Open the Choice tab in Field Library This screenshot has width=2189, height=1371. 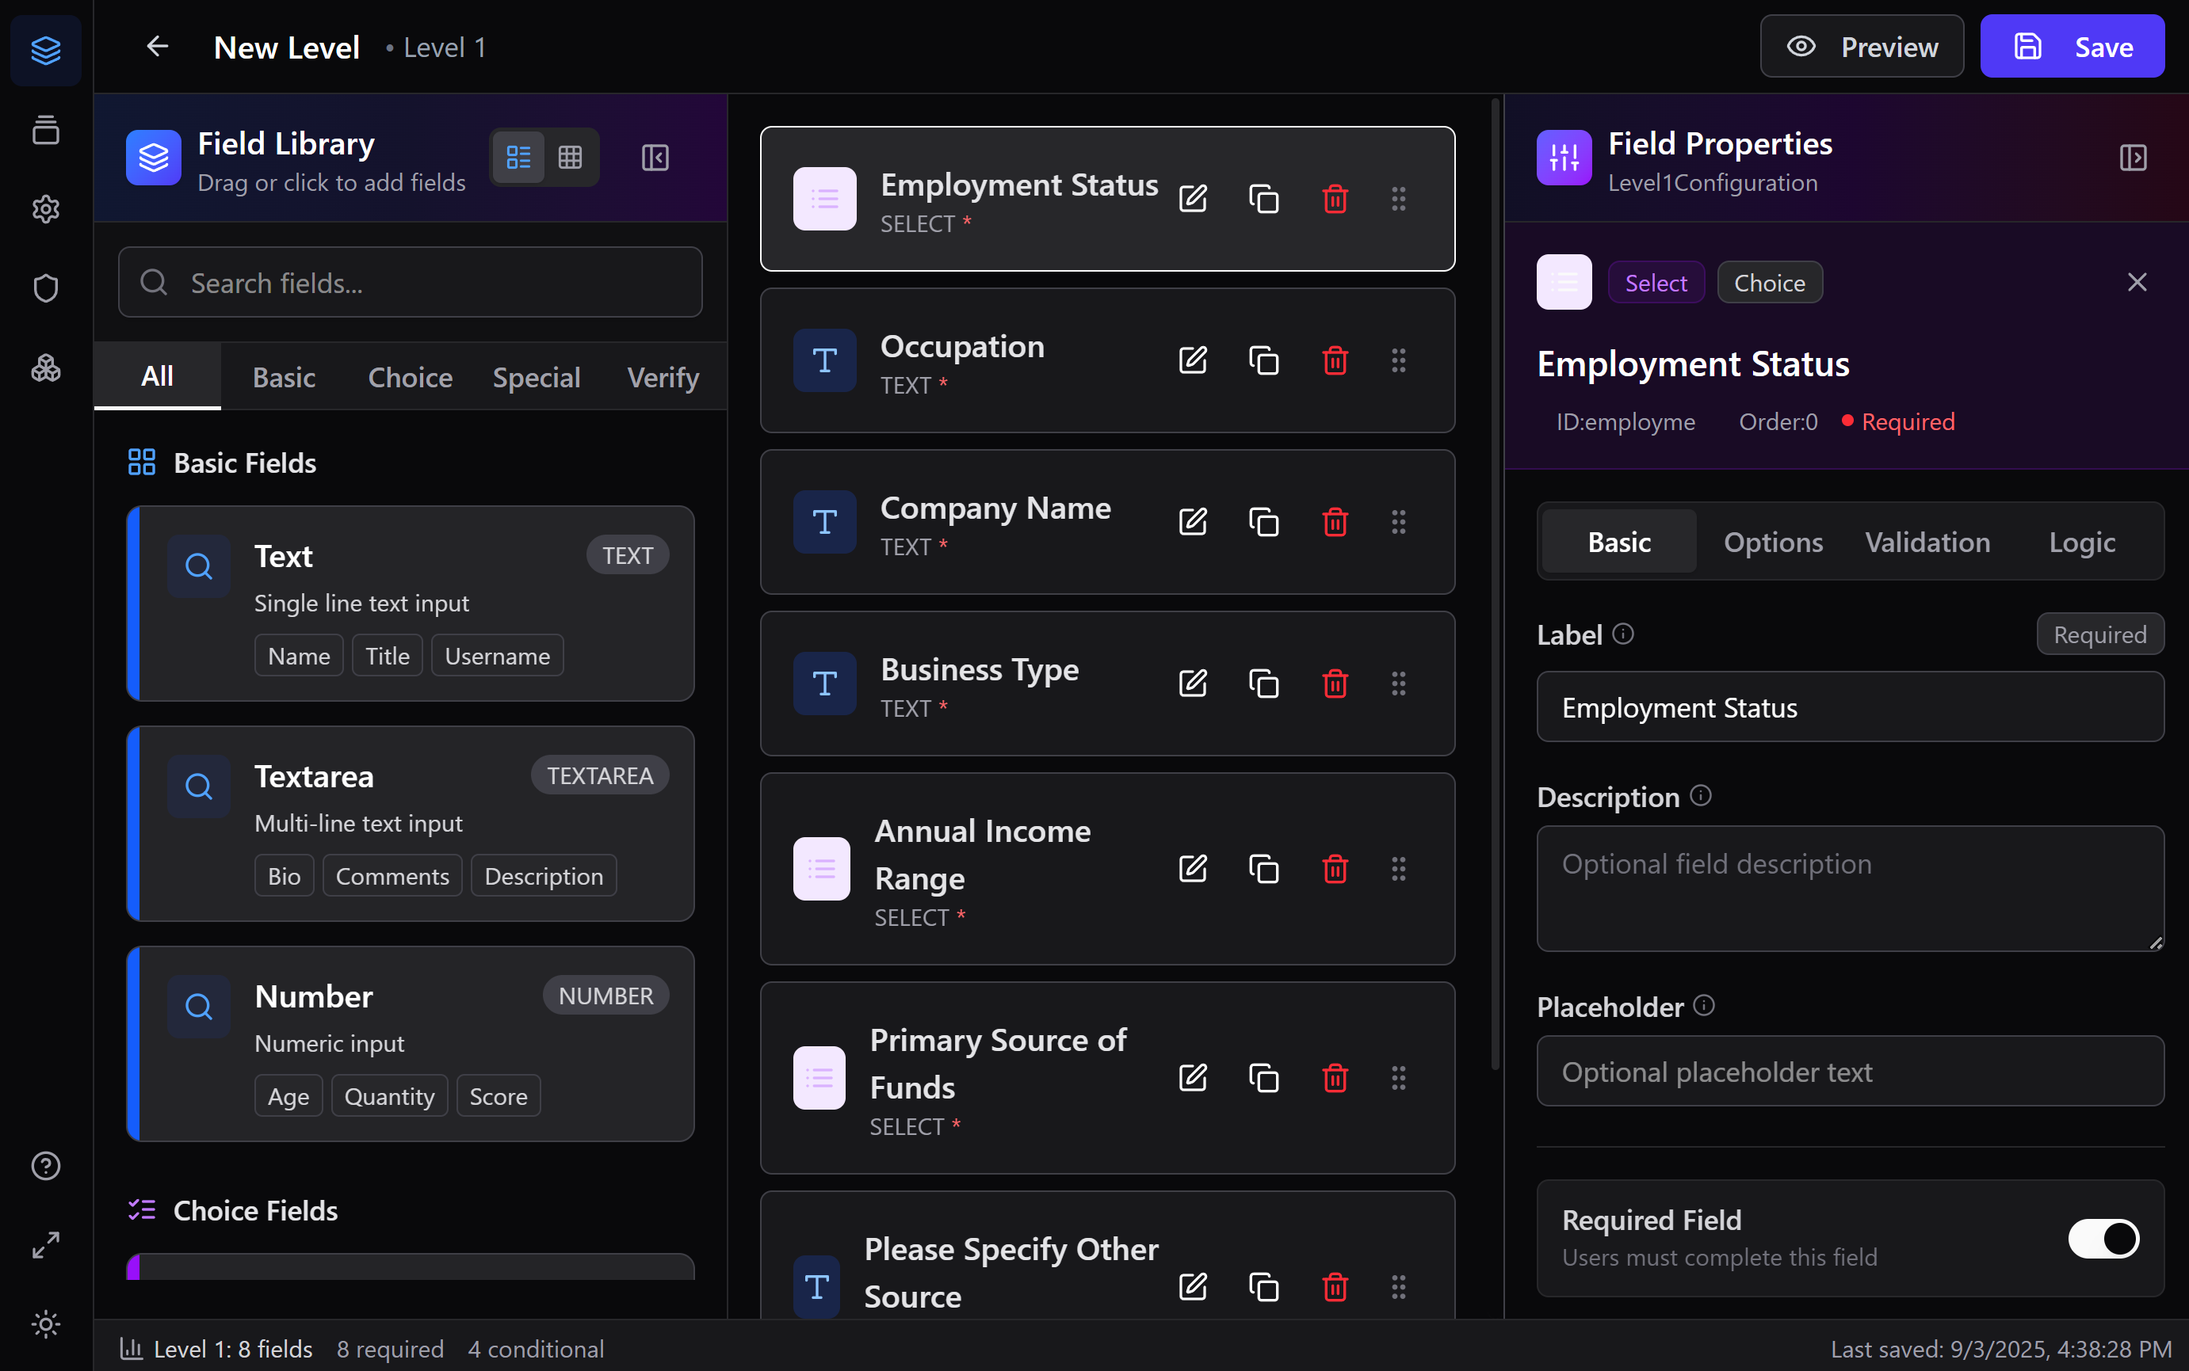(x=410, y=377)
